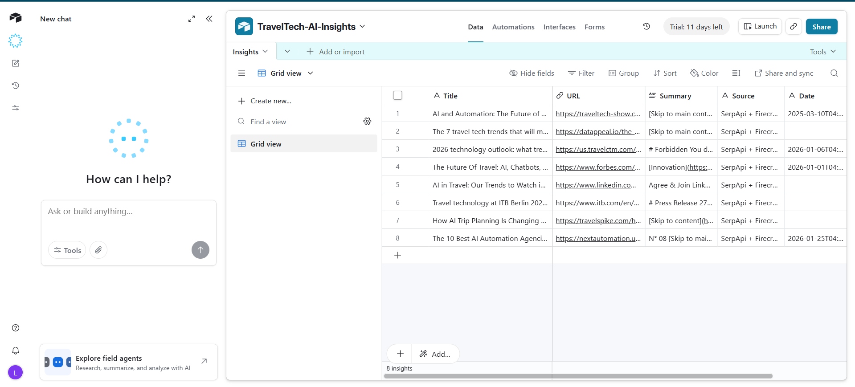855x387 pixels.
Task: Click the Add... button at bottom
Action: [x=435, y=354]
